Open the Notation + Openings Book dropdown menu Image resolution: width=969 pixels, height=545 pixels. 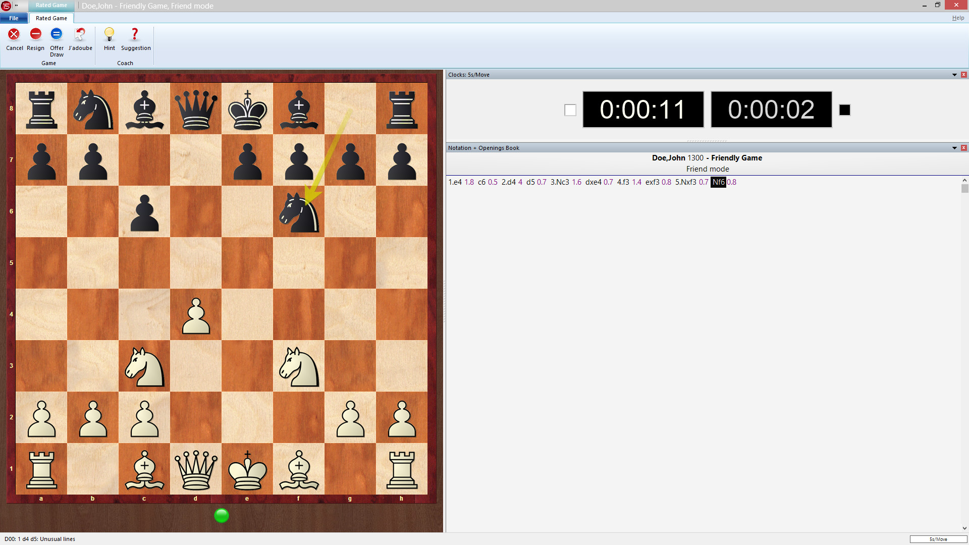[954, 148]
